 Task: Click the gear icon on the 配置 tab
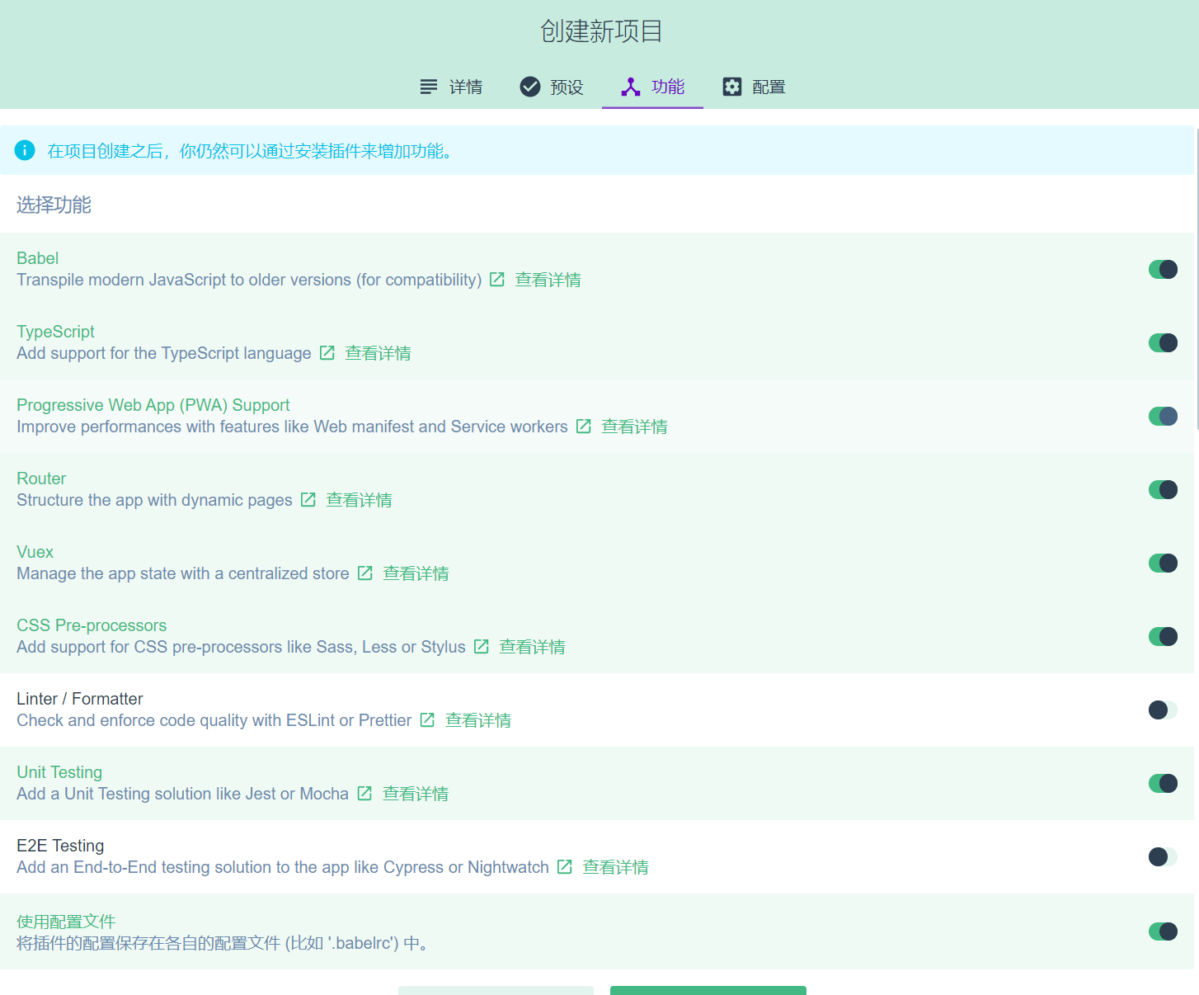tap(732, 86)
